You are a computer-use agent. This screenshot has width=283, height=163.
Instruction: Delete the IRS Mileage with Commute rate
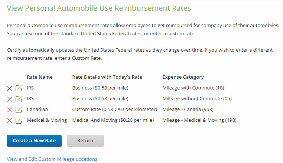click(x=10, y=88)
